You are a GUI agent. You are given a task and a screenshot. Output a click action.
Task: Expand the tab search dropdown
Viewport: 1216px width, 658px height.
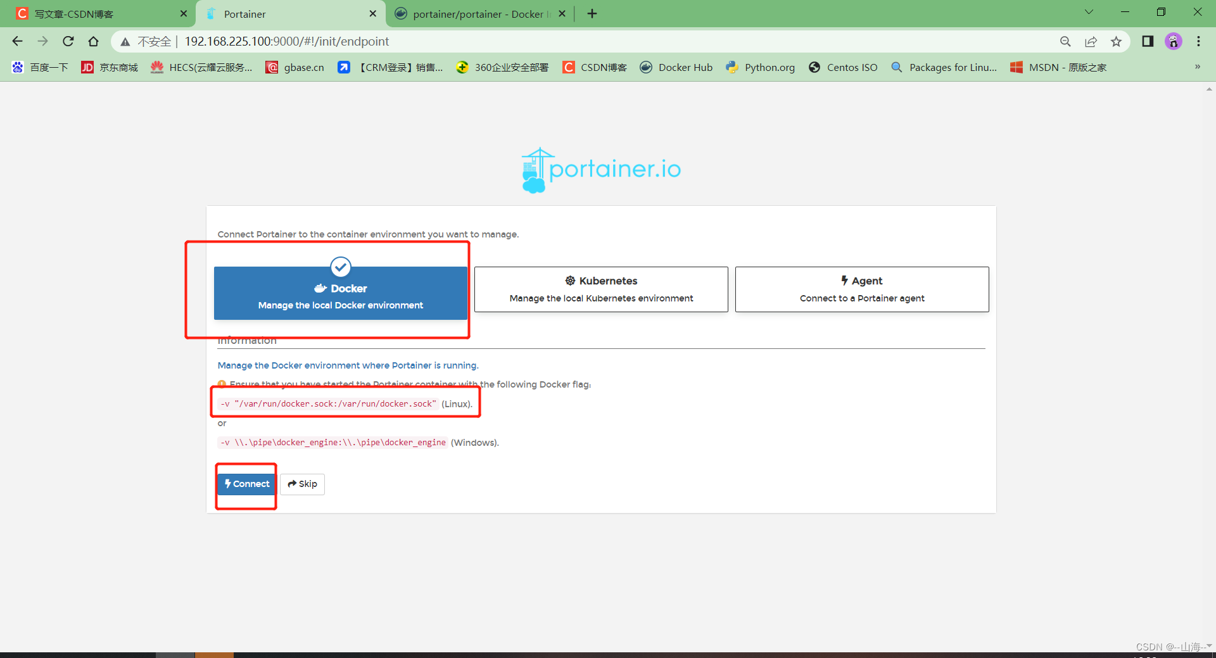1089,12
